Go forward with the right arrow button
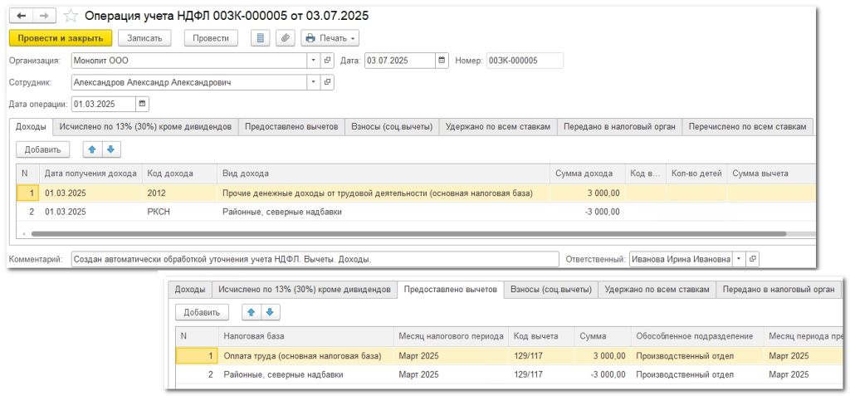The image size is (850, 396). pyautogui.click(x=45, y=16)
